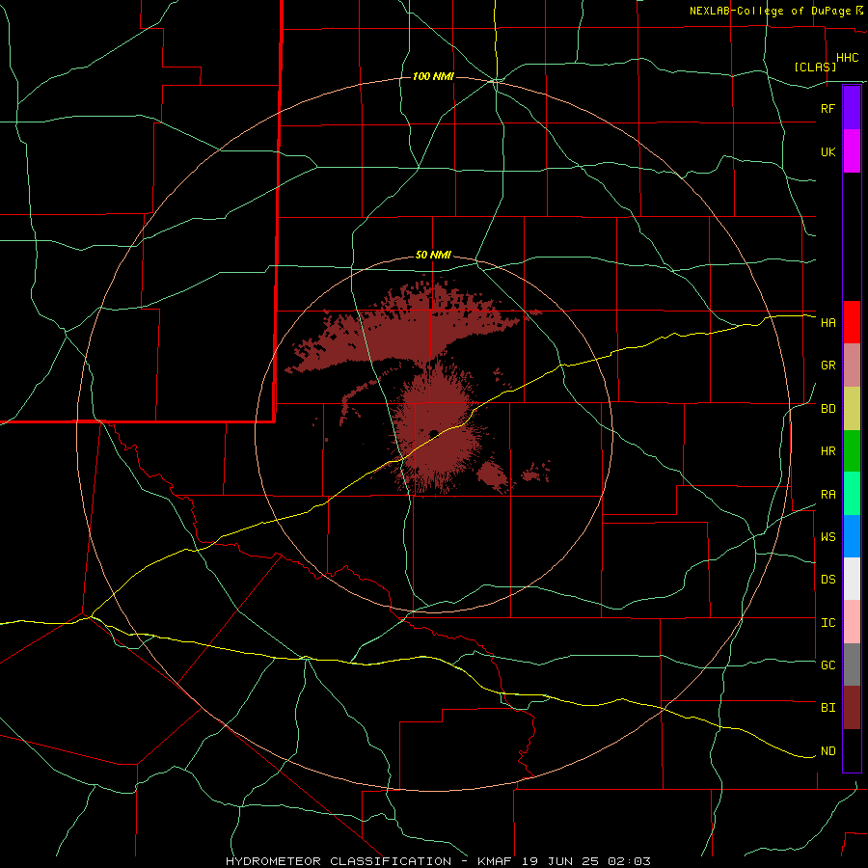Click the white DS legend swatch
This screenshot has height=868, width=868.
[852, 579]
